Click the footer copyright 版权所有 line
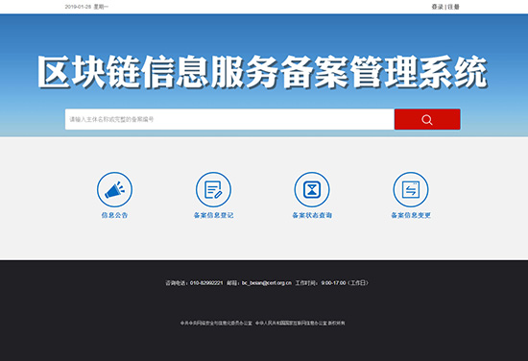This screenshot has height=361, width=528. click(262, 323)
